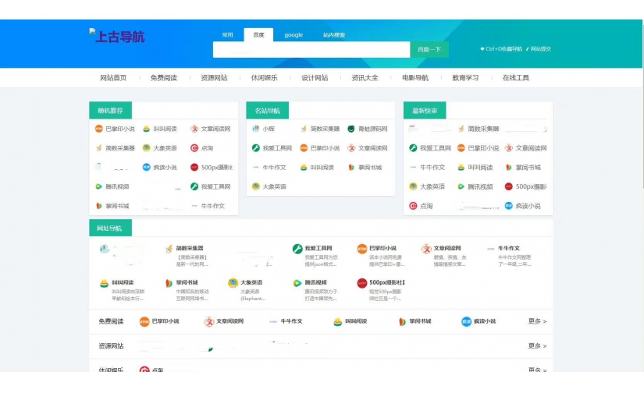Switch to the google search tab

(x=294, y=35)
